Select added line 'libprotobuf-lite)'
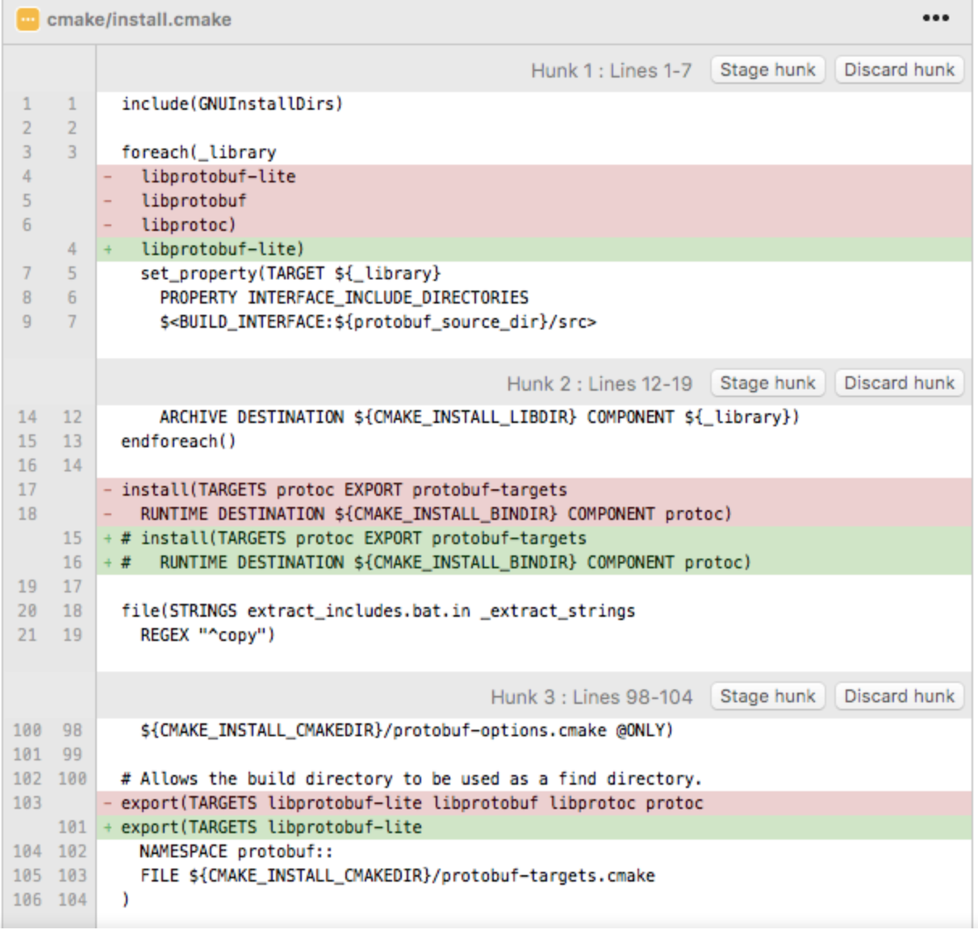 pos(533,249)
